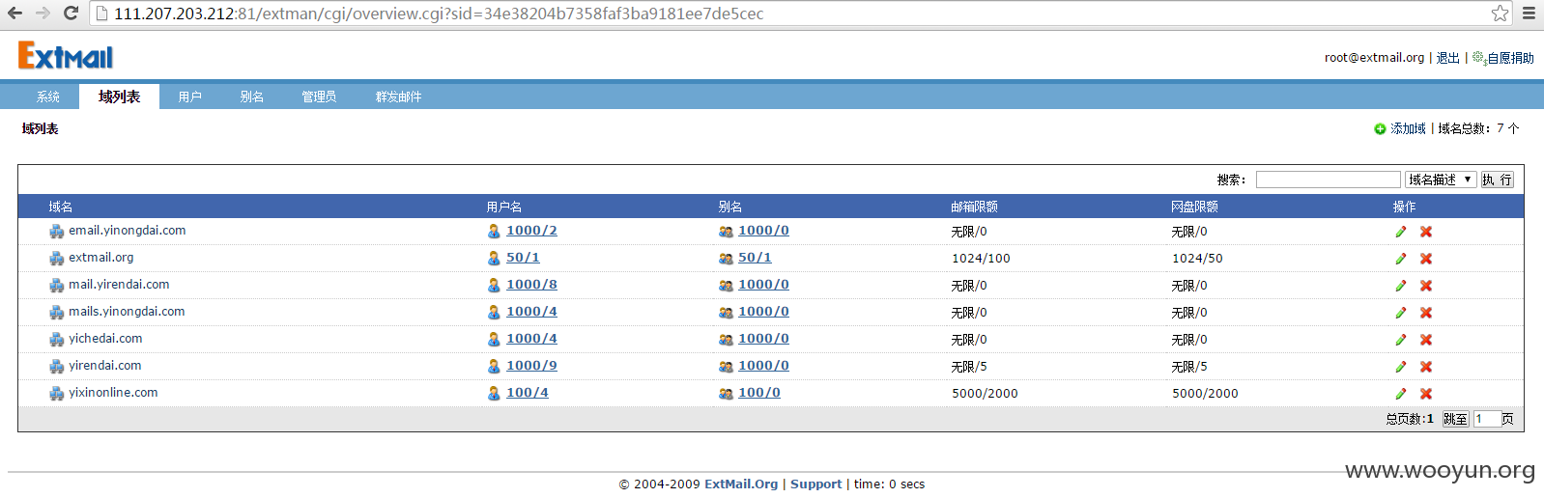The height and width of the screenshot is (498, 1544).
Task: Switch to the 别名 tab
Action: coord(252,97)
